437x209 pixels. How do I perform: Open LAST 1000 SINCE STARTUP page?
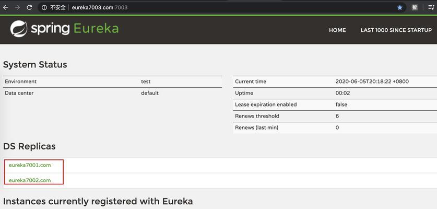pos(396,30)
